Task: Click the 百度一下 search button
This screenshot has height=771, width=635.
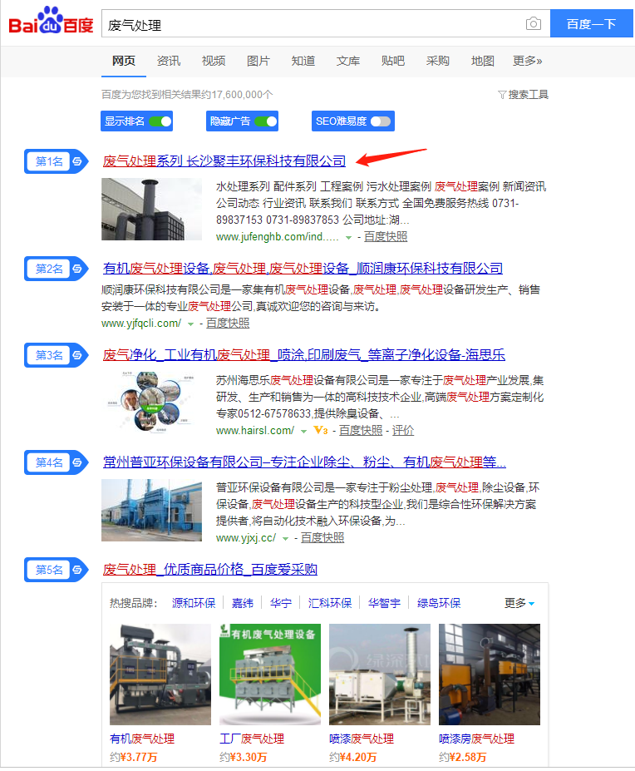Action: [591, 23]
